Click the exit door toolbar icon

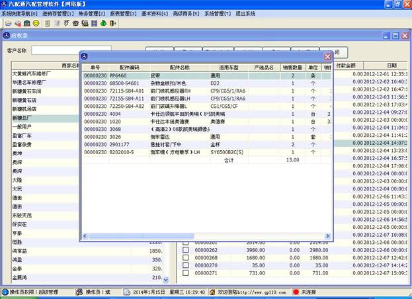(x=112, y=23)
